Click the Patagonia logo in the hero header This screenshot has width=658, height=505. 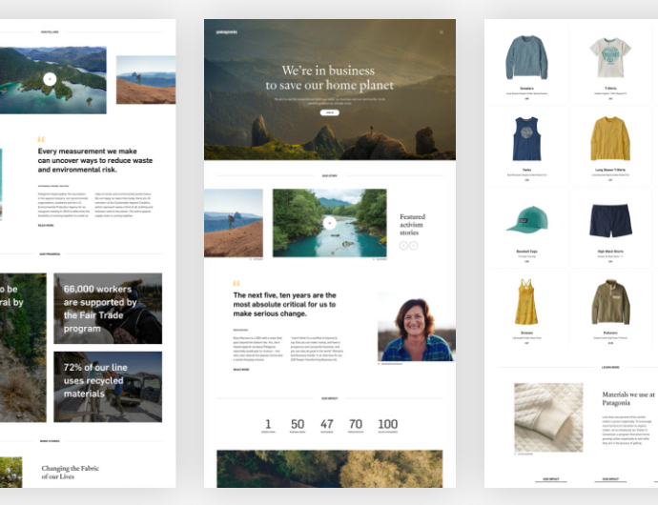227,31
